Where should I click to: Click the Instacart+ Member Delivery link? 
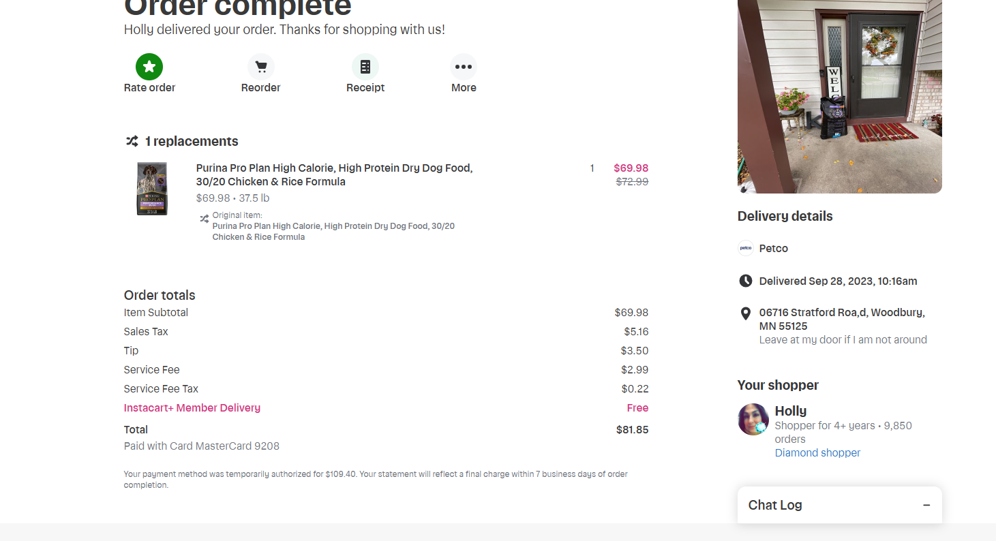[192, 407]
